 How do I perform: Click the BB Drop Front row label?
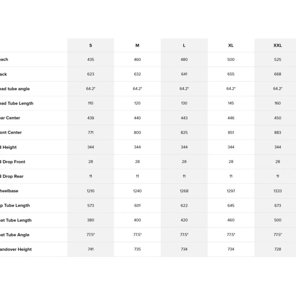(x=13, y=162)
